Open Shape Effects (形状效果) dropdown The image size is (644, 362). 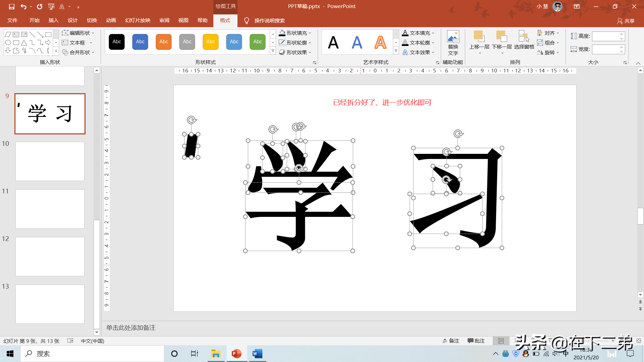[295, 52]
